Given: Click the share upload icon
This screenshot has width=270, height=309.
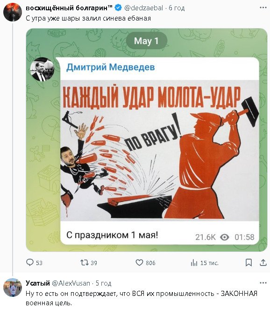Looking at the screenshot, I should point(263,263).
